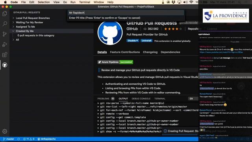Open the File menu
The image size is (252, 142).
coord(24,2)
